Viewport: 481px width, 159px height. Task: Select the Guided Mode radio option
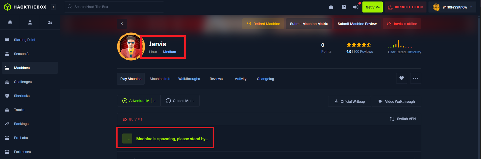coord(180,101)
